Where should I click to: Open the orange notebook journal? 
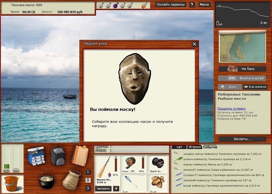pyautogui.click(x=80, y=156)
